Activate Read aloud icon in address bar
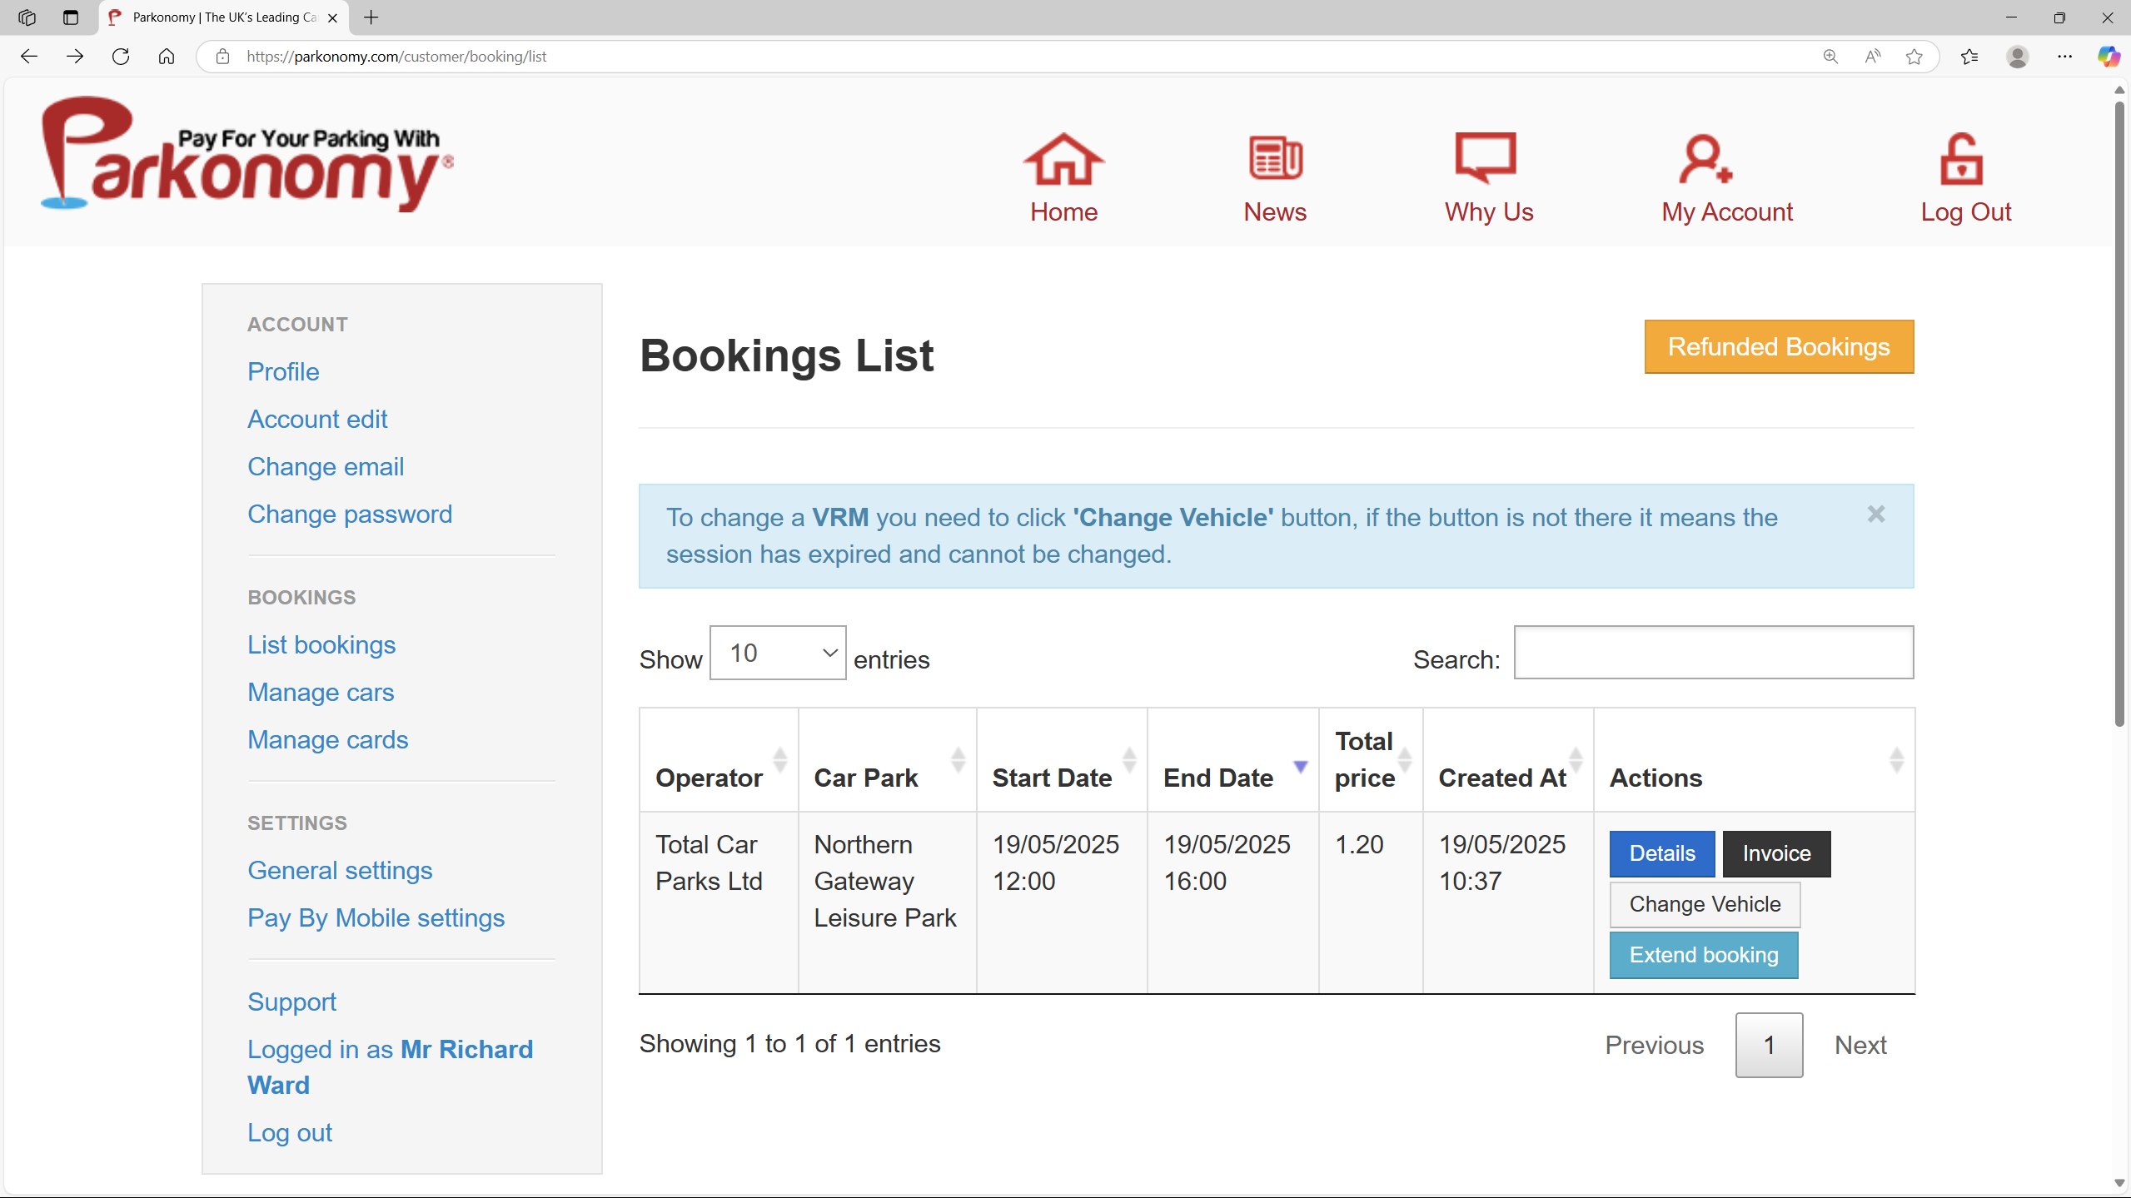The height and width of the screenshot is (1198, 2131). 1873,57
